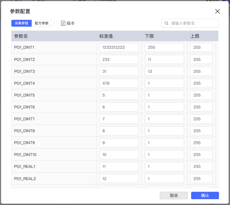Click the PG1_DINT8 上限 input field
Viewport: 230px width, 205px height.
[201, 131]
